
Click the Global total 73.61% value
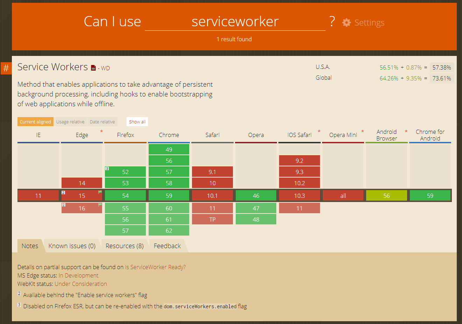(x=442, y=78)
